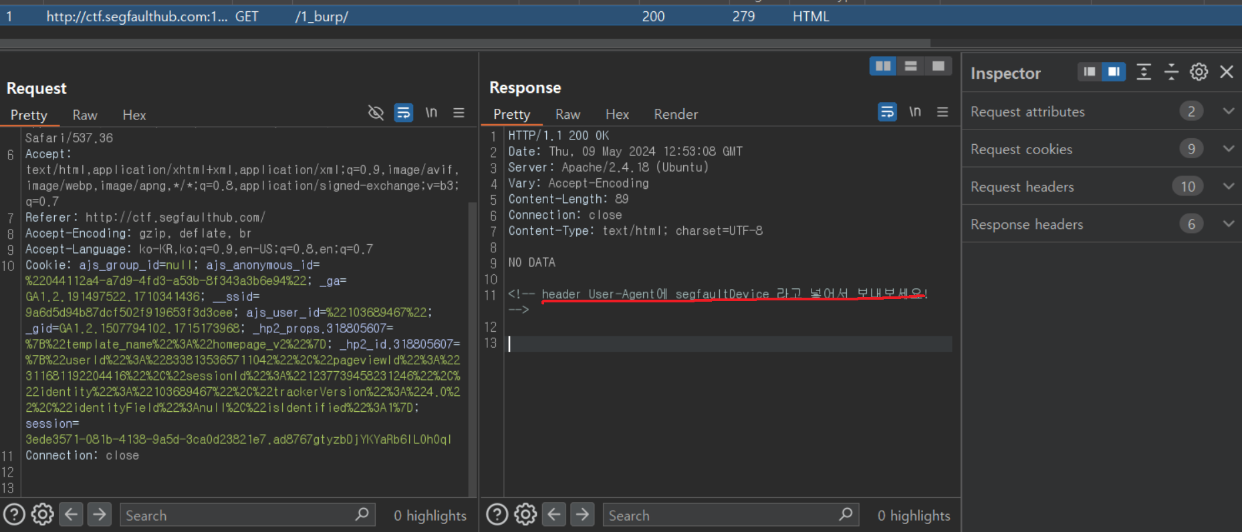Focus the Response search field
Viewport: 1242px width, 532px height.
coord(731,515)
